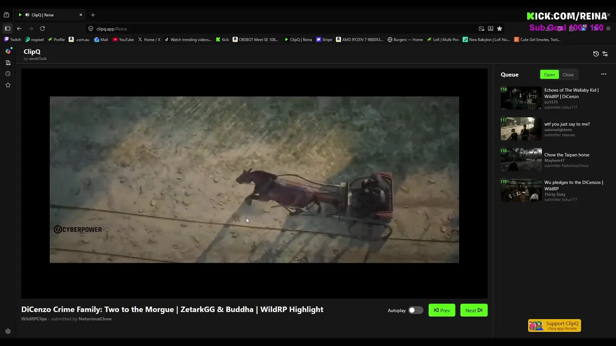Screen dimensions: 616x346
Task: Click the bookmark star in address bar
Action: [500, 29]
